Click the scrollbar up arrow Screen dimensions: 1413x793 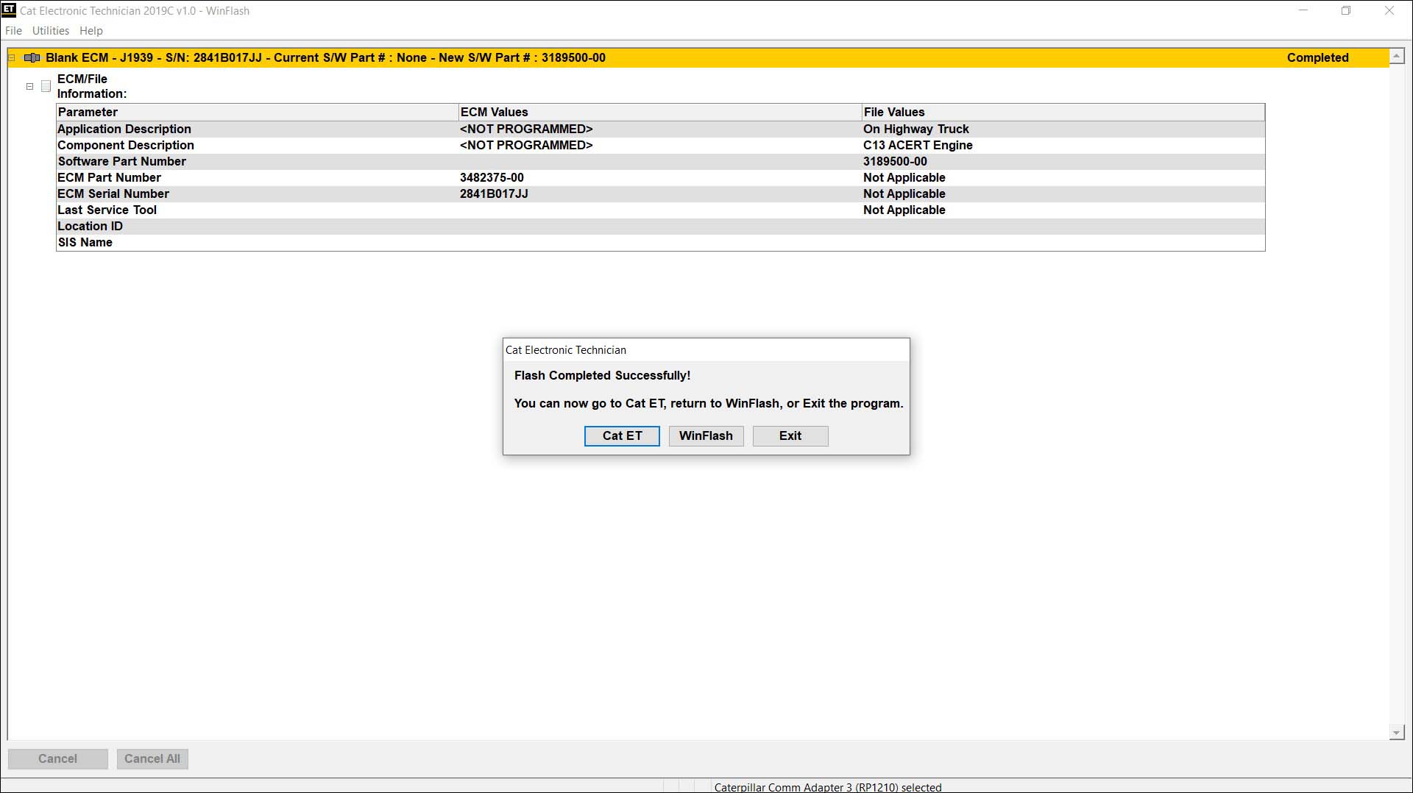[1396, 55]
